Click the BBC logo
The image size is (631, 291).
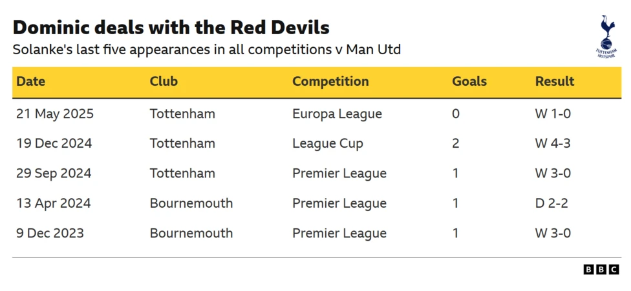(x=601, y=270)
